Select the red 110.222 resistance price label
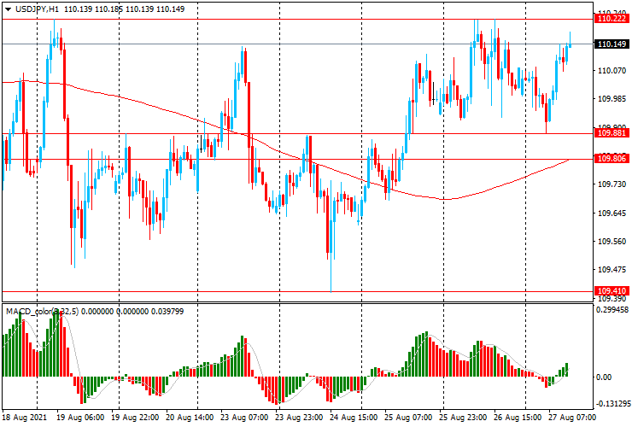632x427 pixels. (612, 19)
